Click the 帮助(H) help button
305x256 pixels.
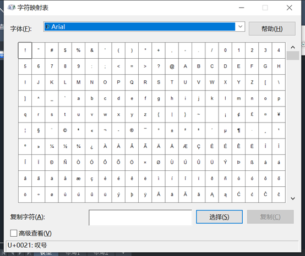[x=272, y=29]
